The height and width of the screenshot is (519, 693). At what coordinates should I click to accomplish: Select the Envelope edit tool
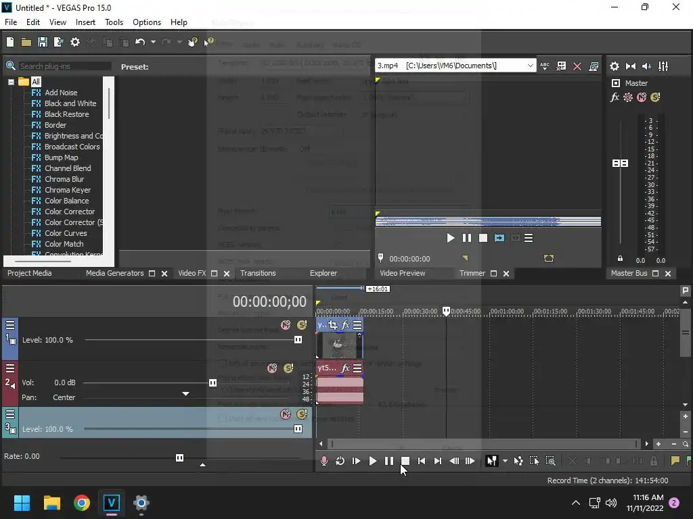[518, 461]
